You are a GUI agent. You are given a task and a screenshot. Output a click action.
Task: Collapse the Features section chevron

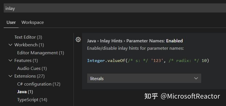10,61
